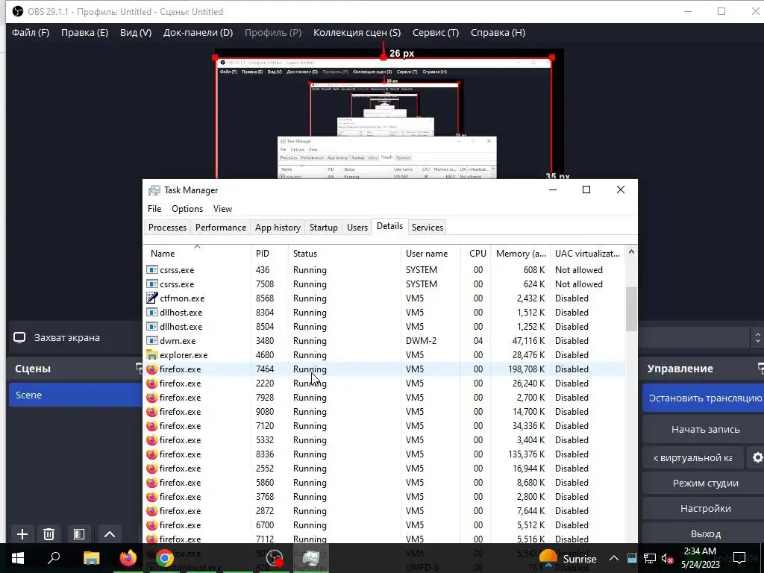Click Начать запись button

pyautogui.click(x=703, y=429)
